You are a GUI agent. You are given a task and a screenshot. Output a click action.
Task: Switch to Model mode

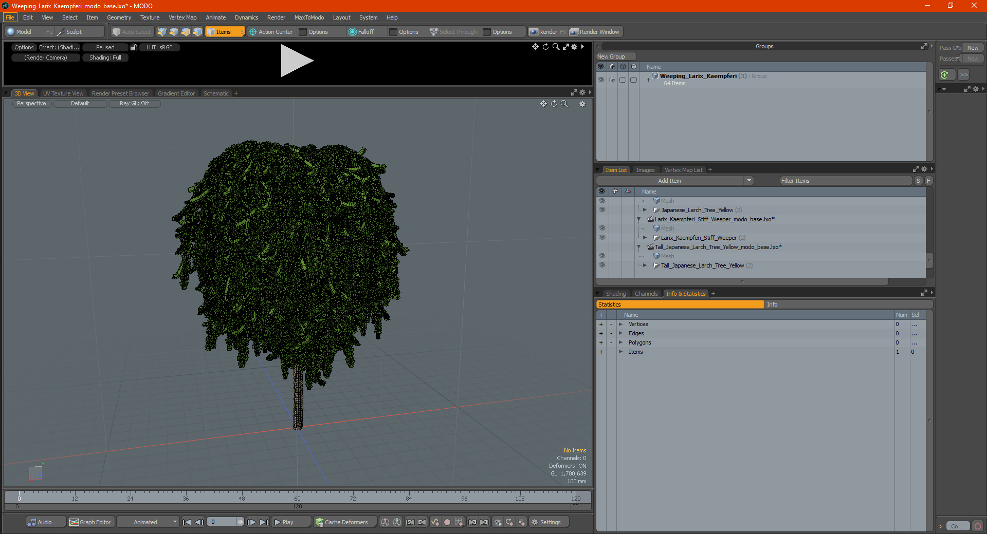tap(30, 32)
